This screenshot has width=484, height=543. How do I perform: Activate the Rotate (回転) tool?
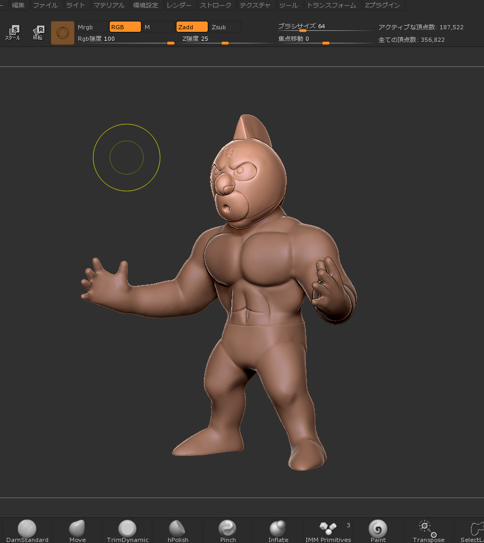click(38, 33)
